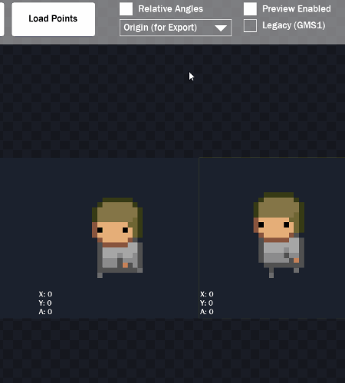The image size is (345, 383).
Task: Select the right character sprite frame
Action: [x=272, y=238]
